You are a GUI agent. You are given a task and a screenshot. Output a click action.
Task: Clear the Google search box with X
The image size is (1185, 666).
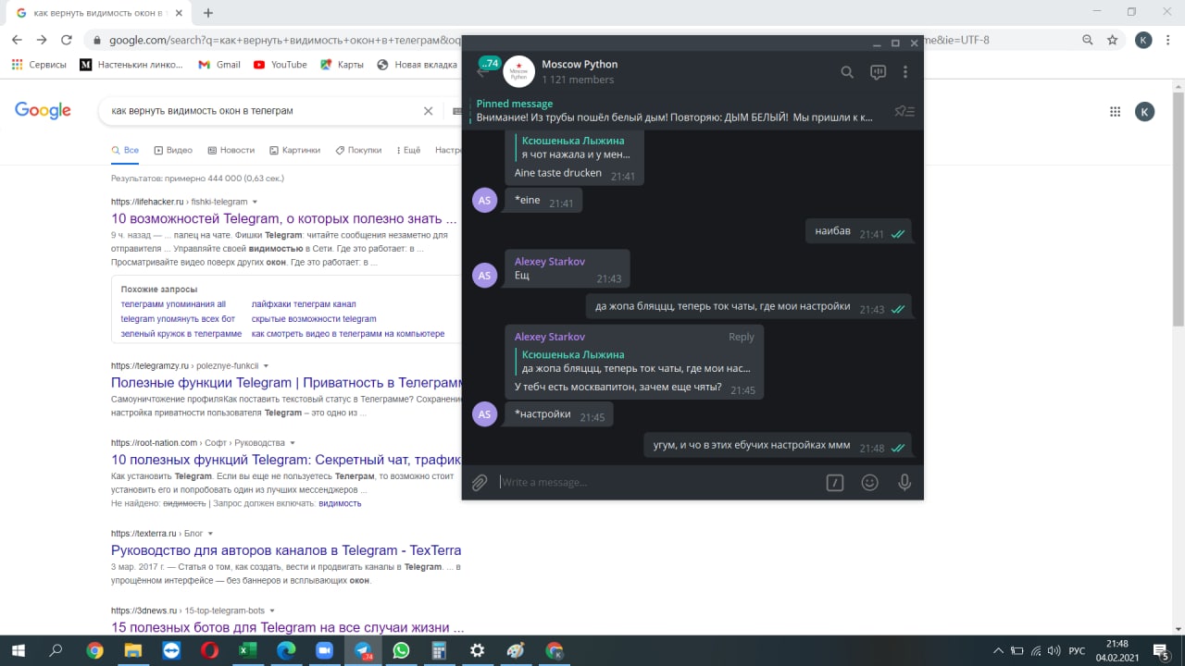click(428, 111)
